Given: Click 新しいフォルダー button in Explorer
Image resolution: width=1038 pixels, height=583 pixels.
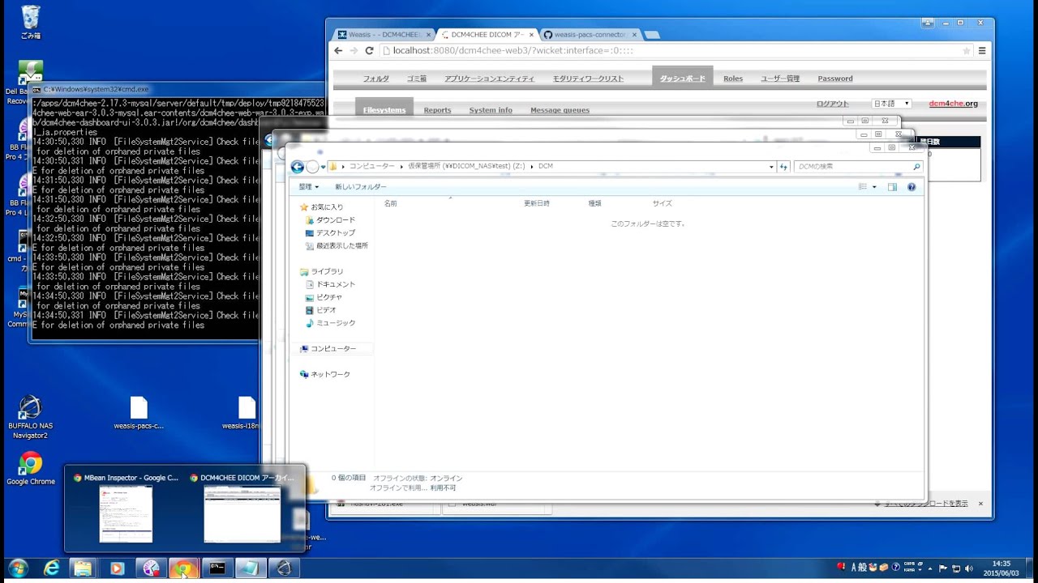Looking at the screenshot, I should pyautogui.click(x=361, y=187).
